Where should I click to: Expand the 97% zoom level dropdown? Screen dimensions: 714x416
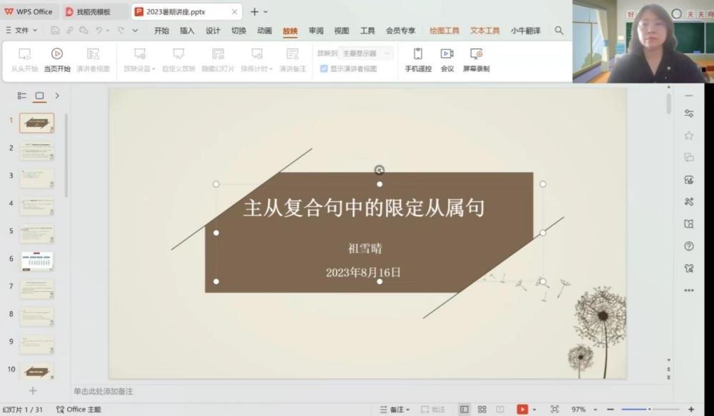(595, 410)
